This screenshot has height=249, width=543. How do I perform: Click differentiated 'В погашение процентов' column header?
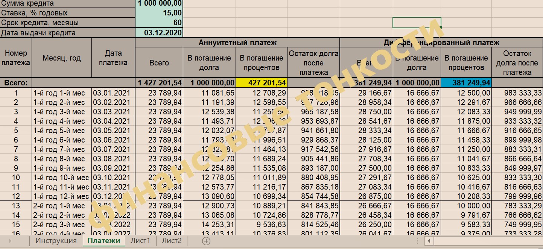pyautogui.click(x=466, y=63)
